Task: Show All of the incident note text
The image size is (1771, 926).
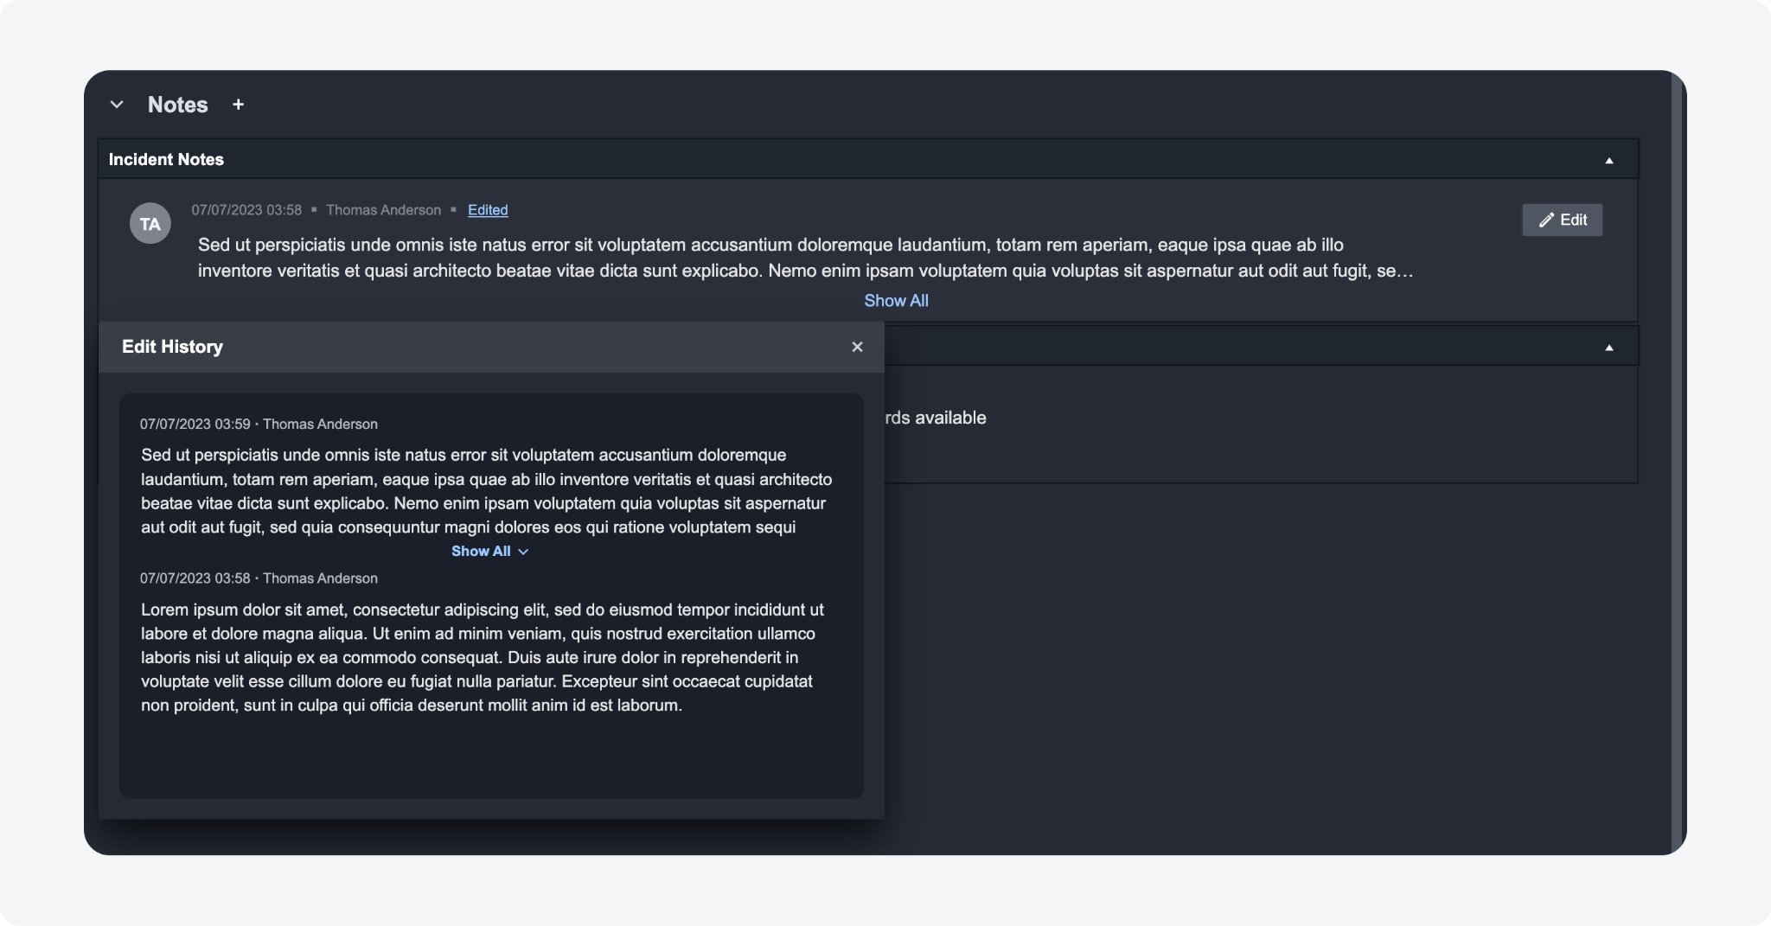Action: [896, 301]
